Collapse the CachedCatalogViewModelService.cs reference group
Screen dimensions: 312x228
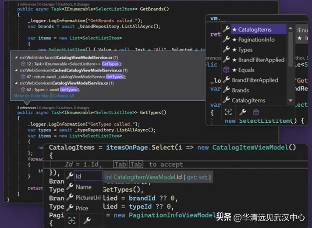[16, 70]
